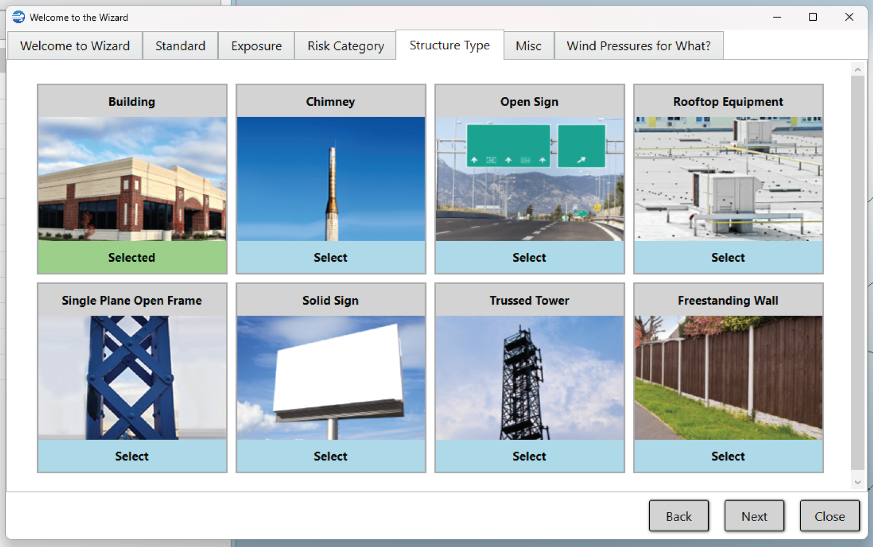Open the Misc tab
The height and width of the screenshot is (547, 873).
[528, 46]
